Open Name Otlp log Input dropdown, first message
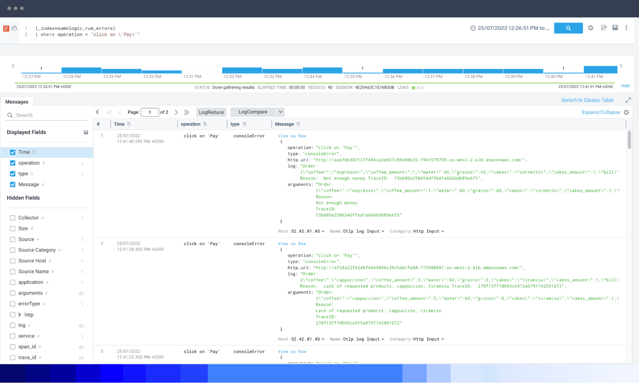This screenshot has height=383, width=639. (x=383, y=231)
